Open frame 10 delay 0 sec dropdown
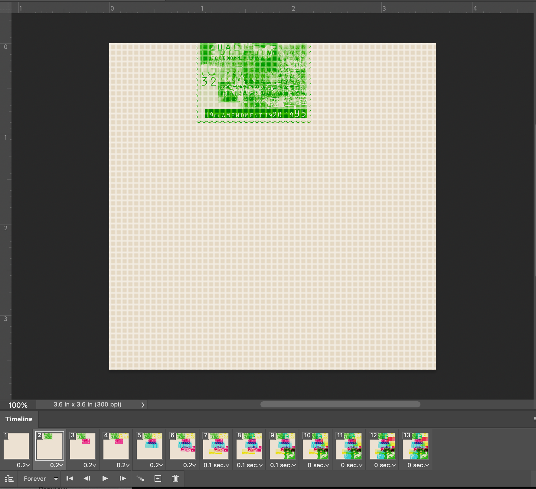 pyautogui.click(x=319, y=465)
